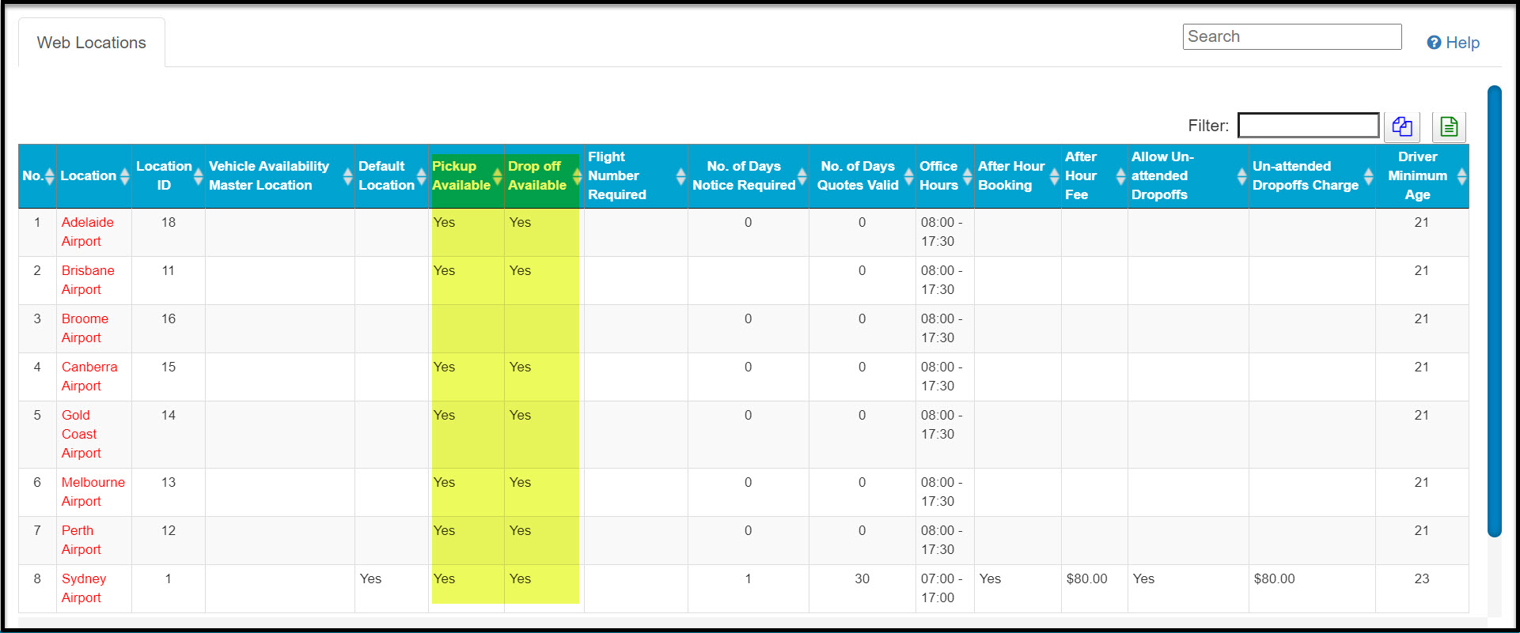Click Sydney's 07:00 - 17:00 office hours
Screen dimensions: 1520x633
[942, 589]
